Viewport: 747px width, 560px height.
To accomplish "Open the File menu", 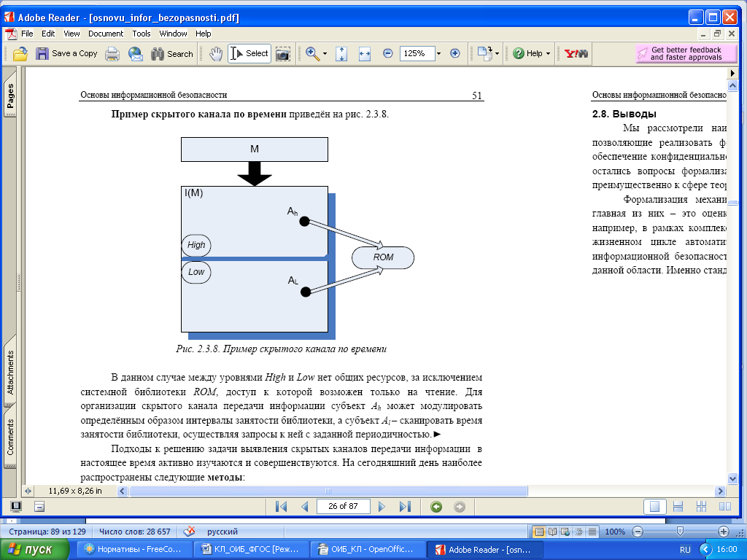I will 27,34.
